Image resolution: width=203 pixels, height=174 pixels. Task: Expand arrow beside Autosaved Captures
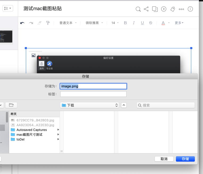[58, 130]
